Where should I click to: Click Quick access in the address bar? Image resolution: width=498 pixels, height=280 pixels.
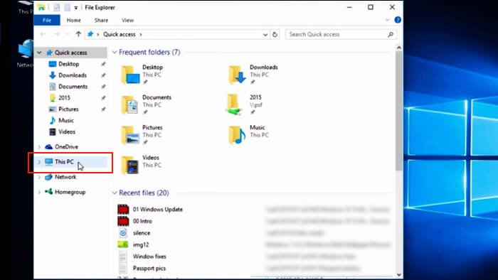click(x=120, y=34)
